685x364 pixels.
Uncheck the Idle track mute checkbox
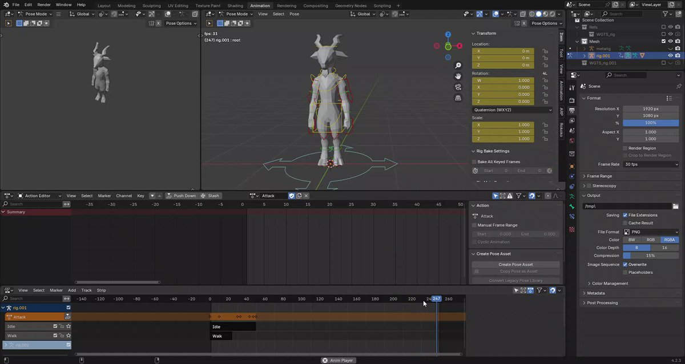coord(55,326)
